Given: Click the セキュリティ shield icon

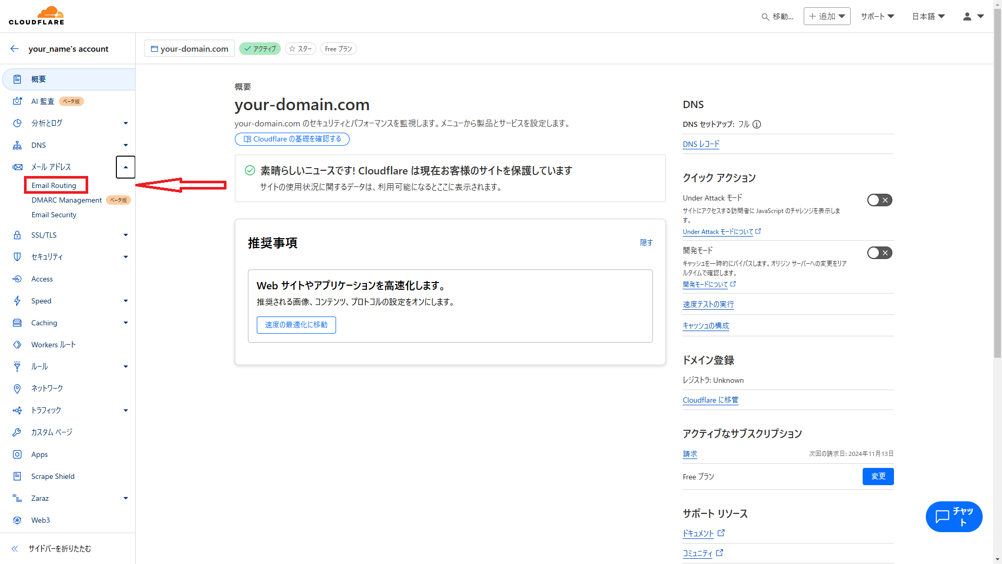Looking at the screenshot, I should coord(17,257).
